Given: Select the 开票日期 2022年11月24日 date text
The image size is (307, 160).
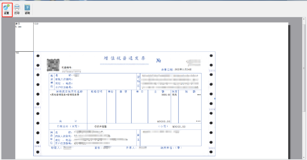Looking at the screenshot, I should point(176,69).
